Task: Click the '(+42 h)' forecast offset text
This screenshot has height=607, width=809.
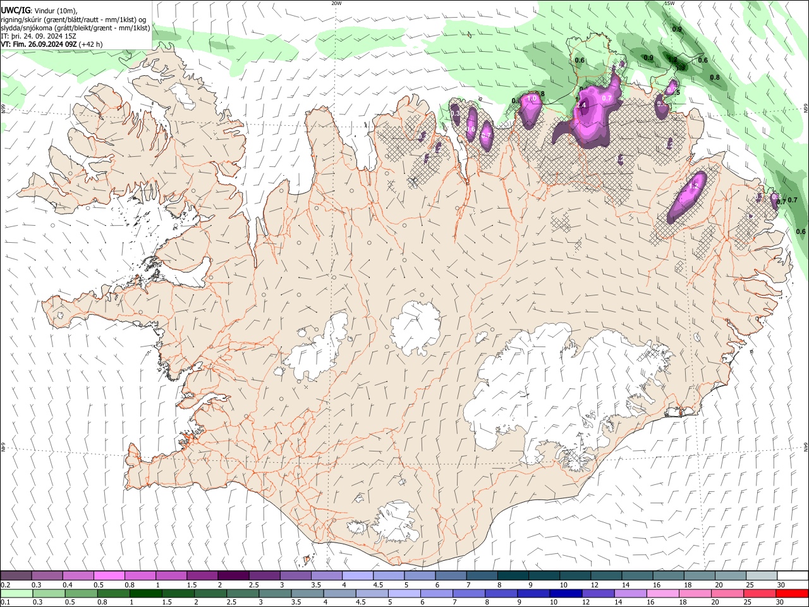Action: click(x=91, y=44)
